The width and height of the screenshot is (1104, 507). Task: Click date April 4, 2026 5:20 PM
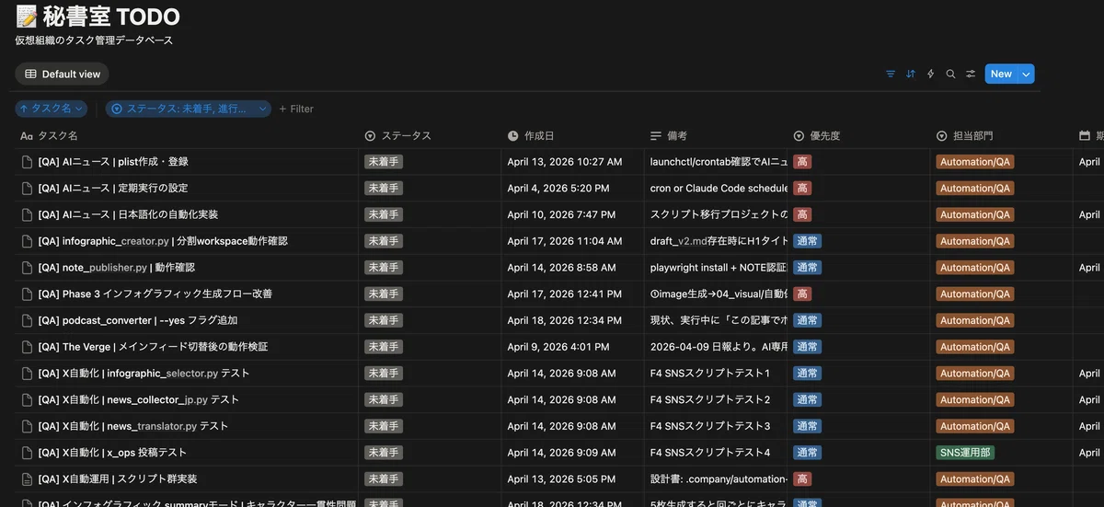(558, 188)
